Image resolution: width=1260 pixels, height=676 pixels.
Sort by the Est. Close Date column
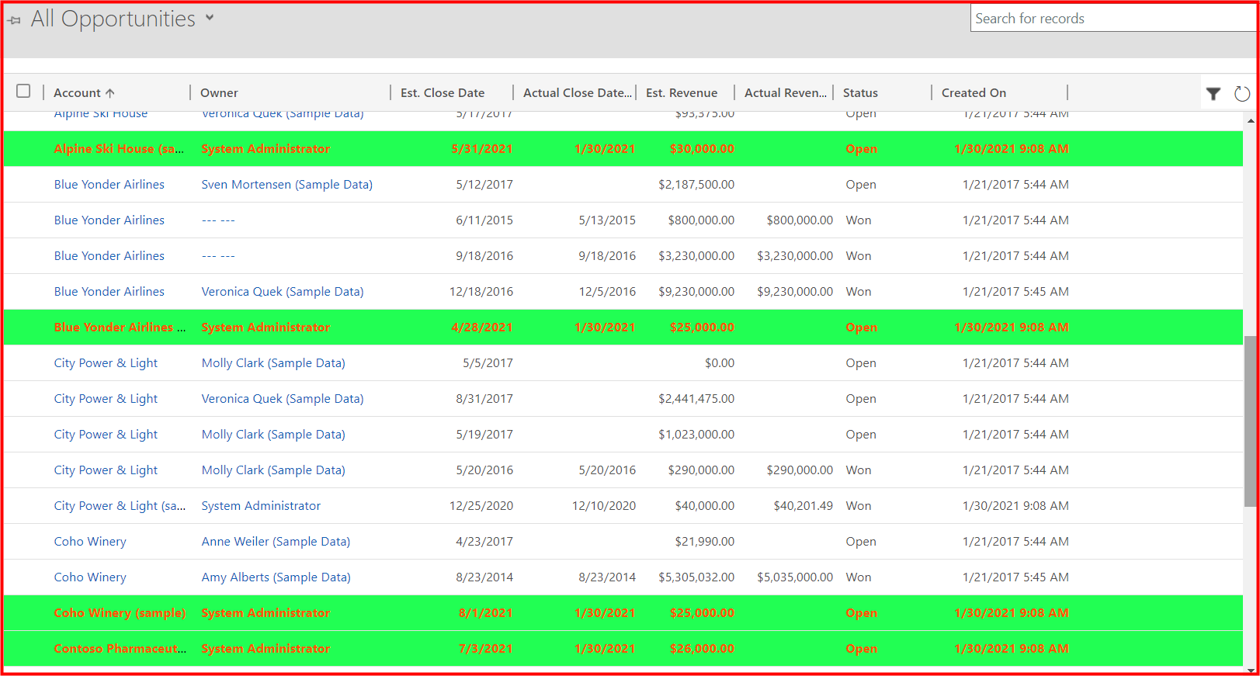coord(443,92)
